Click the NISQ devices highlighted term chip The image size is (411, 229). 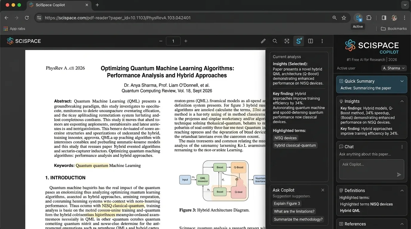pos(286,138)
